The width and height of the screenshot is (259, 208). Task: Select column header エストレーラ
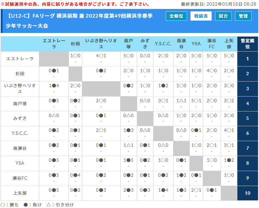click(x=54, y=44)
